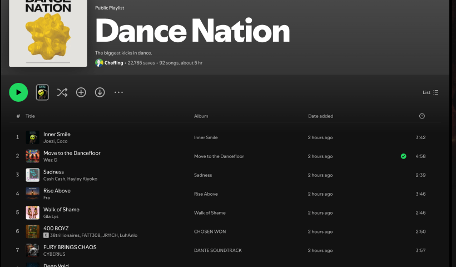Open the Cheffing profile link

tap(114, 63)
